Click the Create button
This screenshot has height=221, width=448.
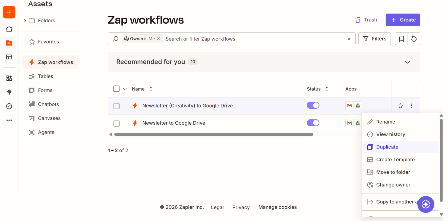[403, 20]
